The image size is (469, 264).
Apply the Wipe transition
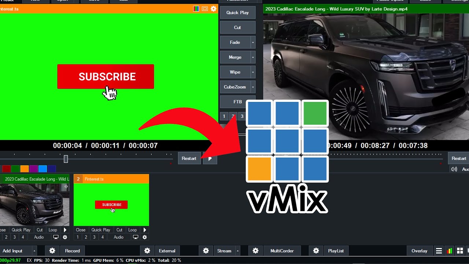coord(235,72)
